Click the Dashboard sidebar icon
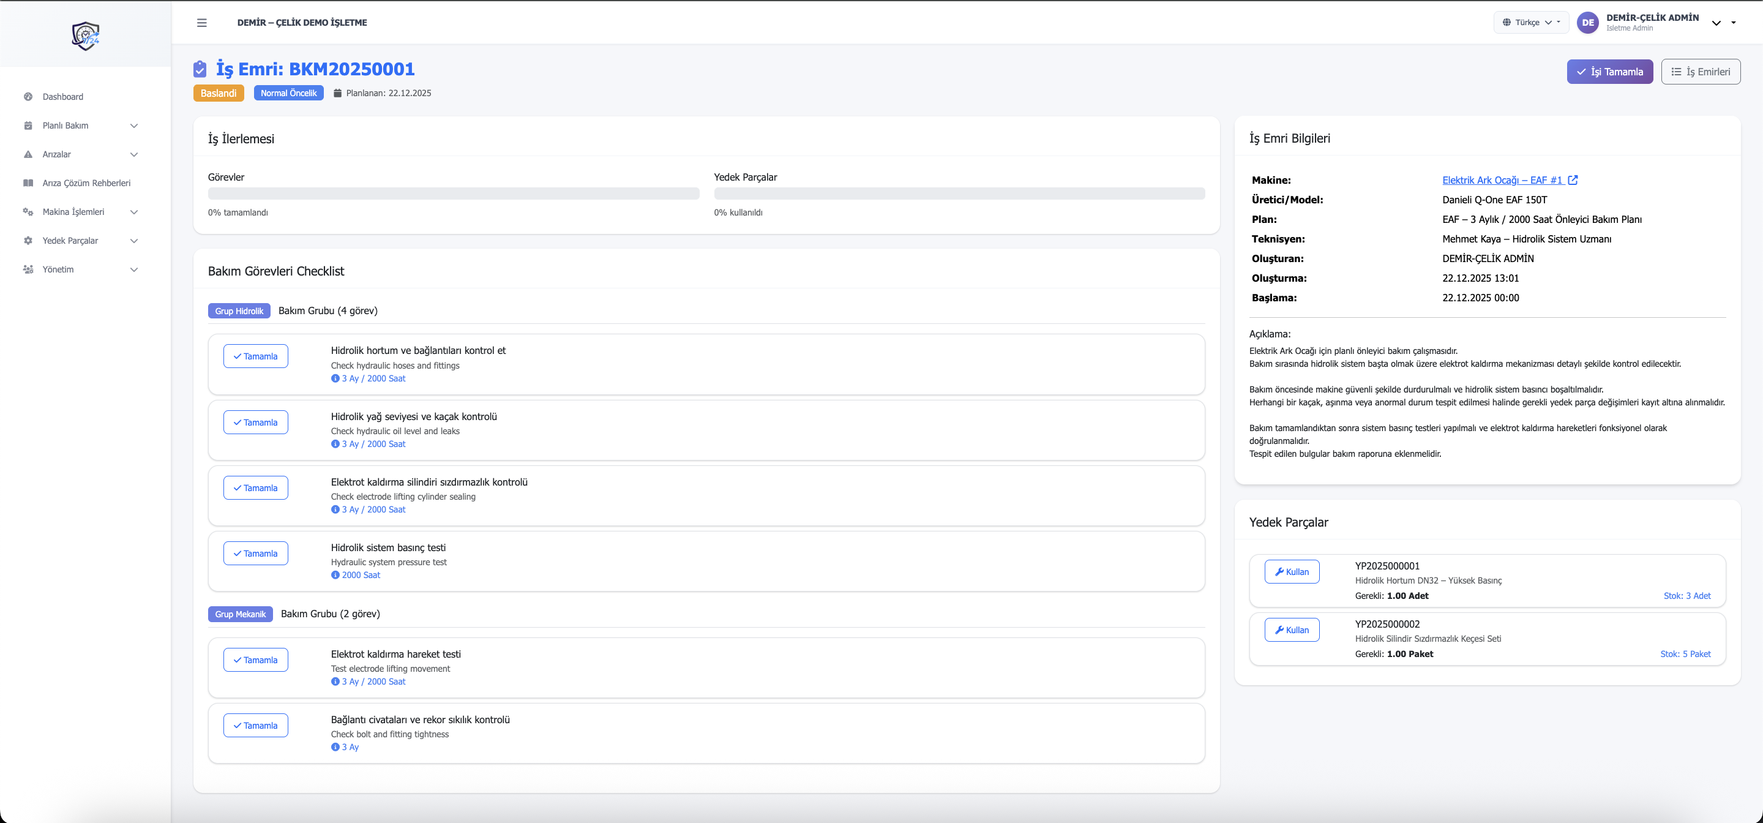 [x=28, y=97]
